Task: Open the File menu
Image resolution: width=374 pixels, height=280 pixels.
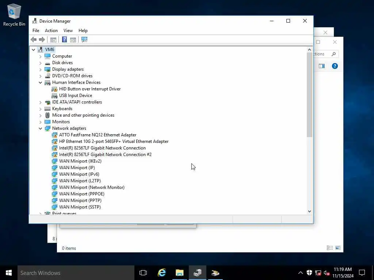Action: pos(36,31)
